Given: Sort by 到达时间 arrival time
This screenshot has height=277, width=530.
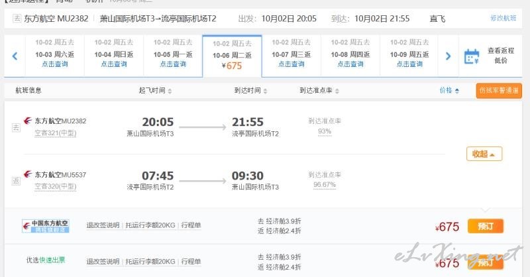Looking at the screenshot, I should [250, 90].
